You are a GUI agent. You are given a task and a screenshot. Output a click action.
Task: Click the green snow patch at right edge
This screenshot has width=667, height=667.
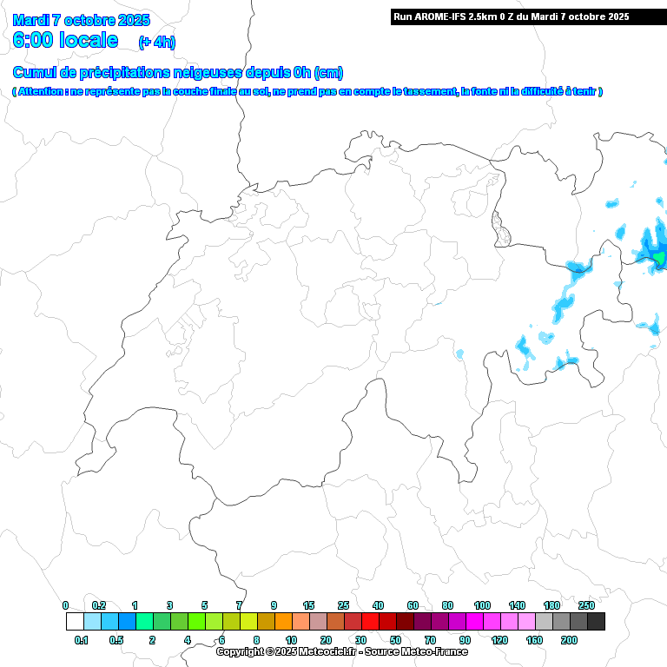point(660,258)
